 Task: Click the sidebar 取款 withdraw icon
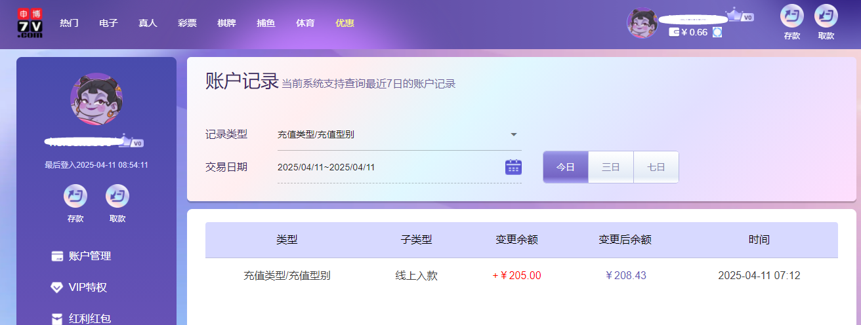click(117, 196)
